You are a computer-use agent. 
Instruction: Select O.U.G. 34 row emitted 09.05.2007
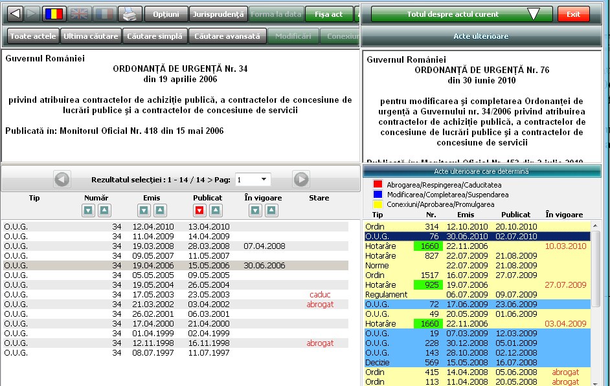point(176,255)
